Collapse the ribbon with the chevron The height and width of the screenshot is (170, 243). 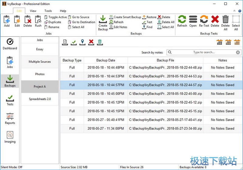[234, 11]
